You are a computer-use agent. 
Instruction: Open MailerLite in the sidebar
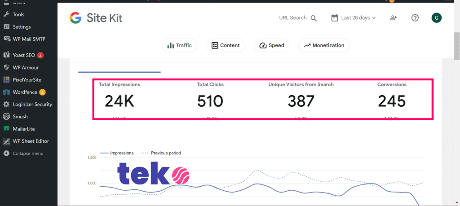click(25, 128)
